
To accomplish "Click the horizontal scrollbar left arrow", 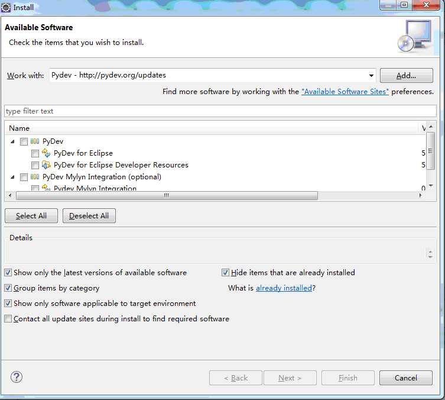I will coord(10,195).
